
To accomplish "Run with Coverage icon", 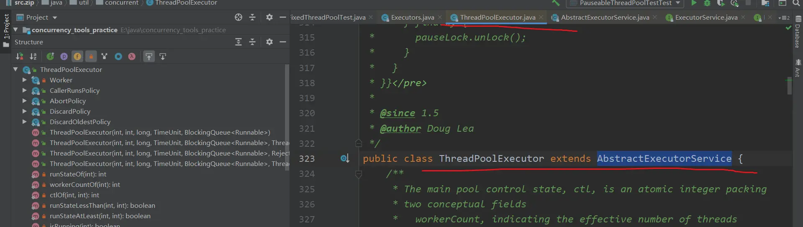I will [x=721, y=3].
